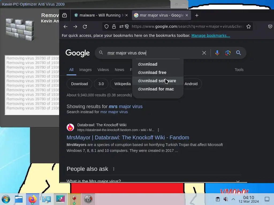Screen dimensions: 274x205
Task: Click the blue Google search magnifier button
Action: click(238, 53)
